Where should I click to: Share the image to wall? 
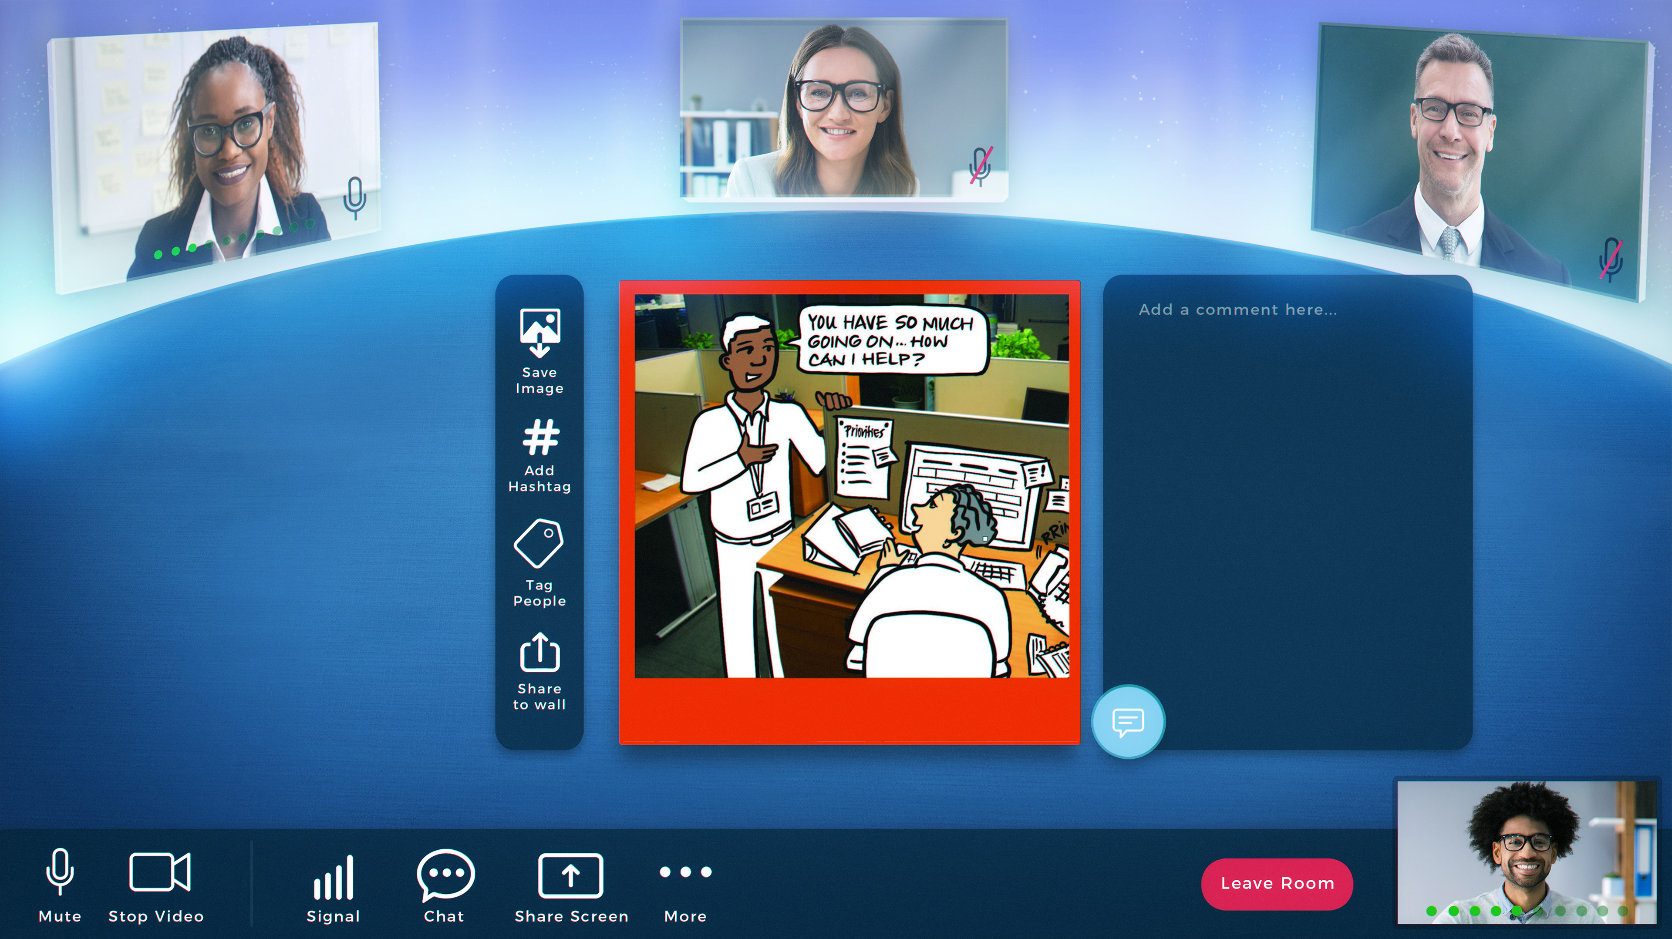[x=539, y=652]
